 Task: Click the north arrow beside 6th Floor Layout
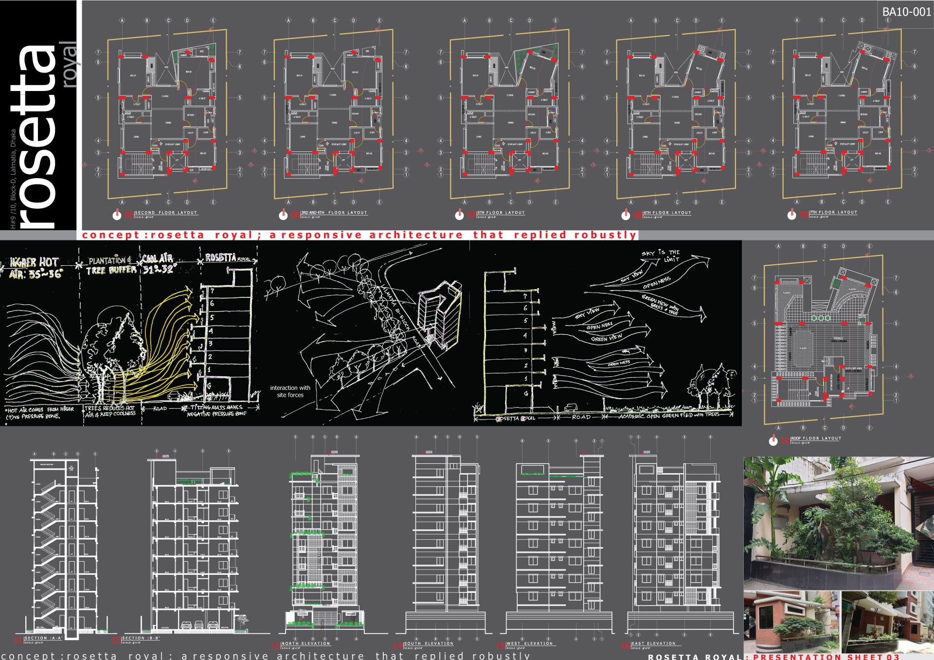626,215
